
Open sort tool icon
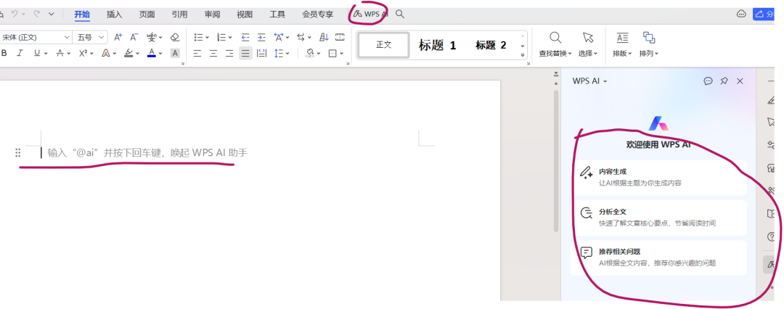coord(324,37)
